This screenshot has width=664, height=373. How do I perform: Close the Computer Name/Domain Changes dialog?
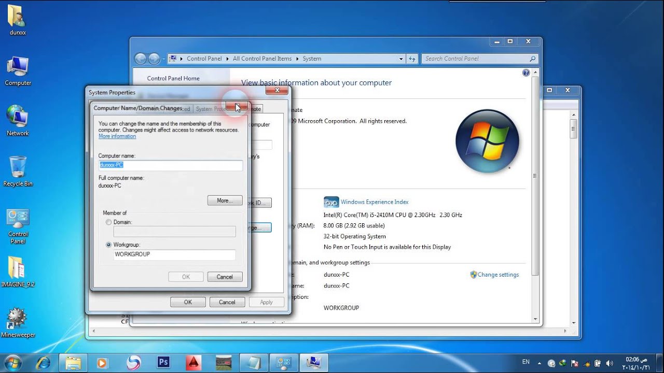coord(237,107)
